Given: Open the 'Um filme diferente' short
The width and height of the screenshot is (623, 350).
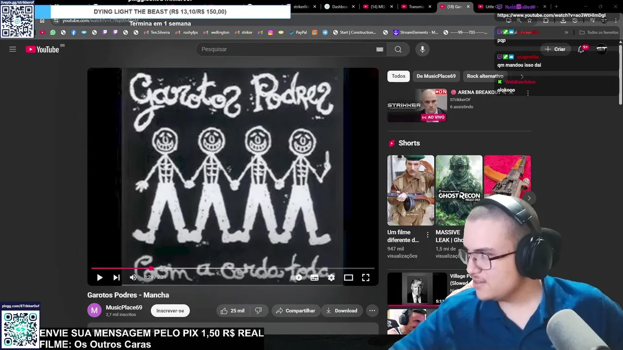Looking at the screenshot, I should (411, 190).
